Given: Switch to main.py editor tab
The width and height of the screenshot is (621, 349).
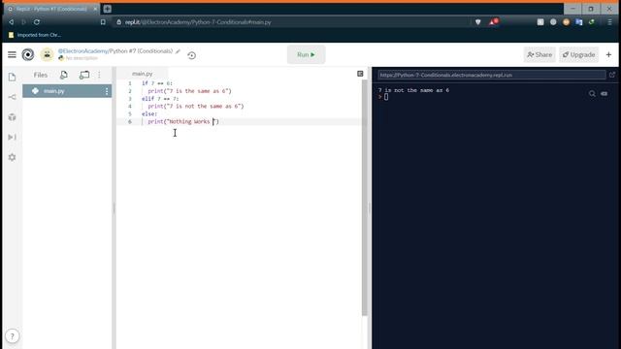Looking at the screenshot, I should coord(143,74).
